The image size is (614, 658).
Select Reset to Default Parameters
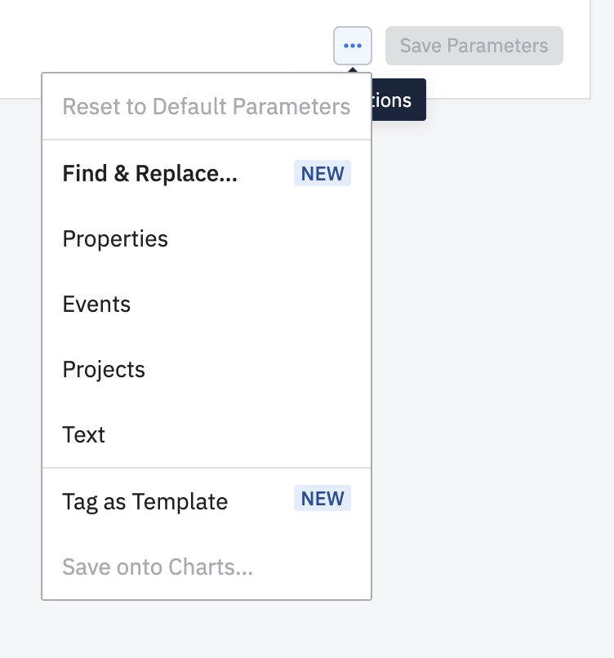pos(207,107)
